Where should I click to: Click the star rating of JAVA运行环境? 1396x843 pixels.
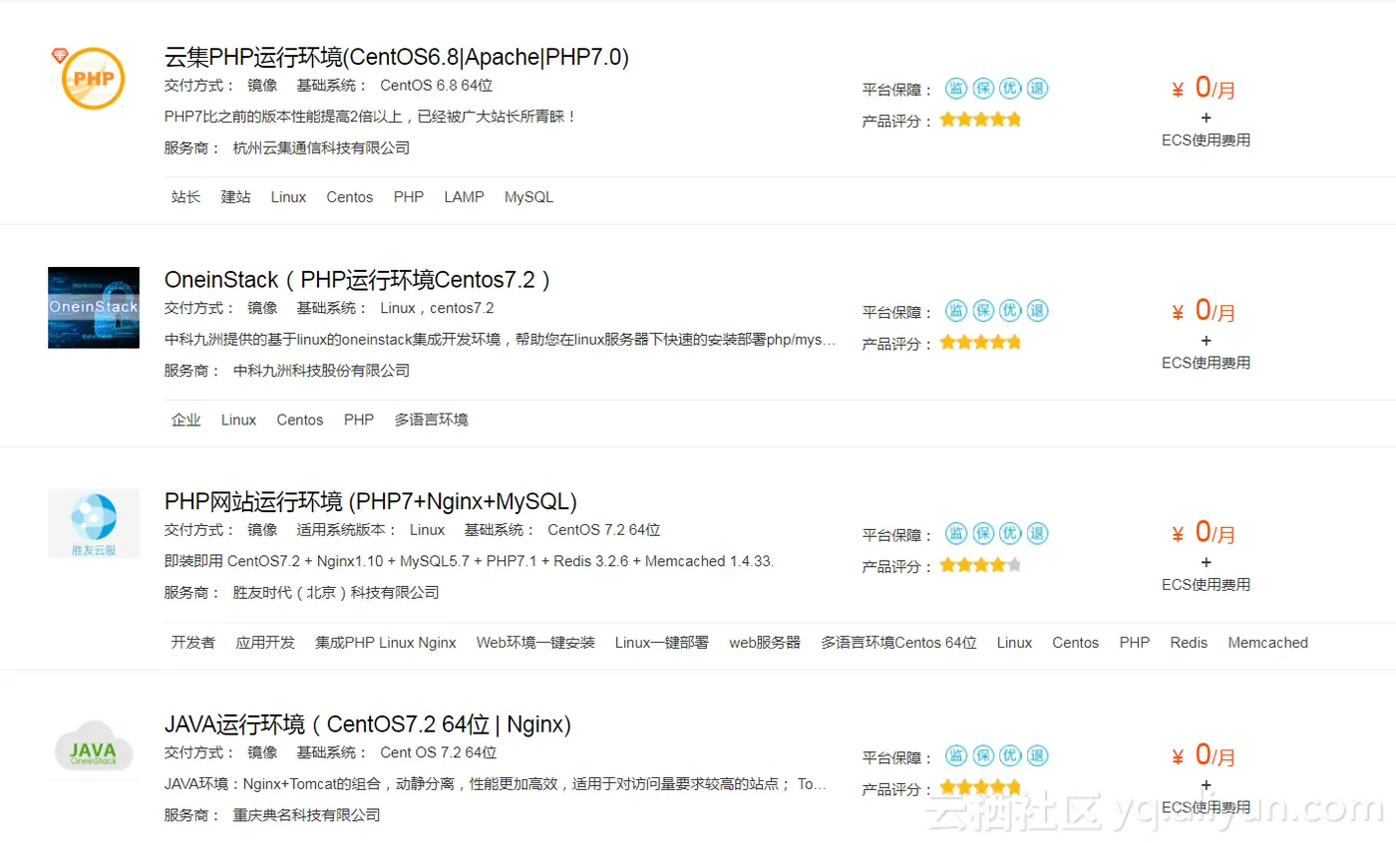[980, 787]
